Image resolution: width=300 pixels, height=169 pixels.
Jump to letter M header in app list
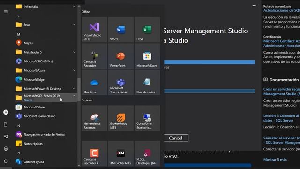click(19, 34)
